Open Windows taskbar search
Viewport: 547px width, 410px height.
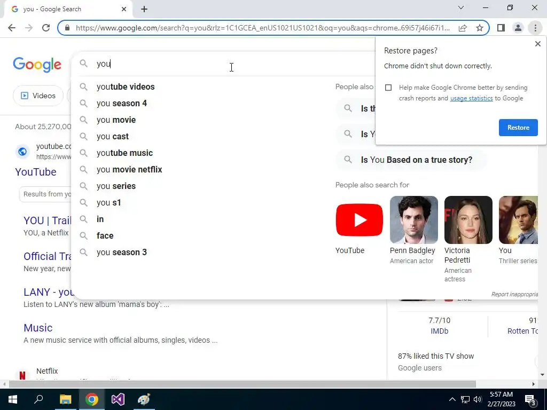pos(38,399)
